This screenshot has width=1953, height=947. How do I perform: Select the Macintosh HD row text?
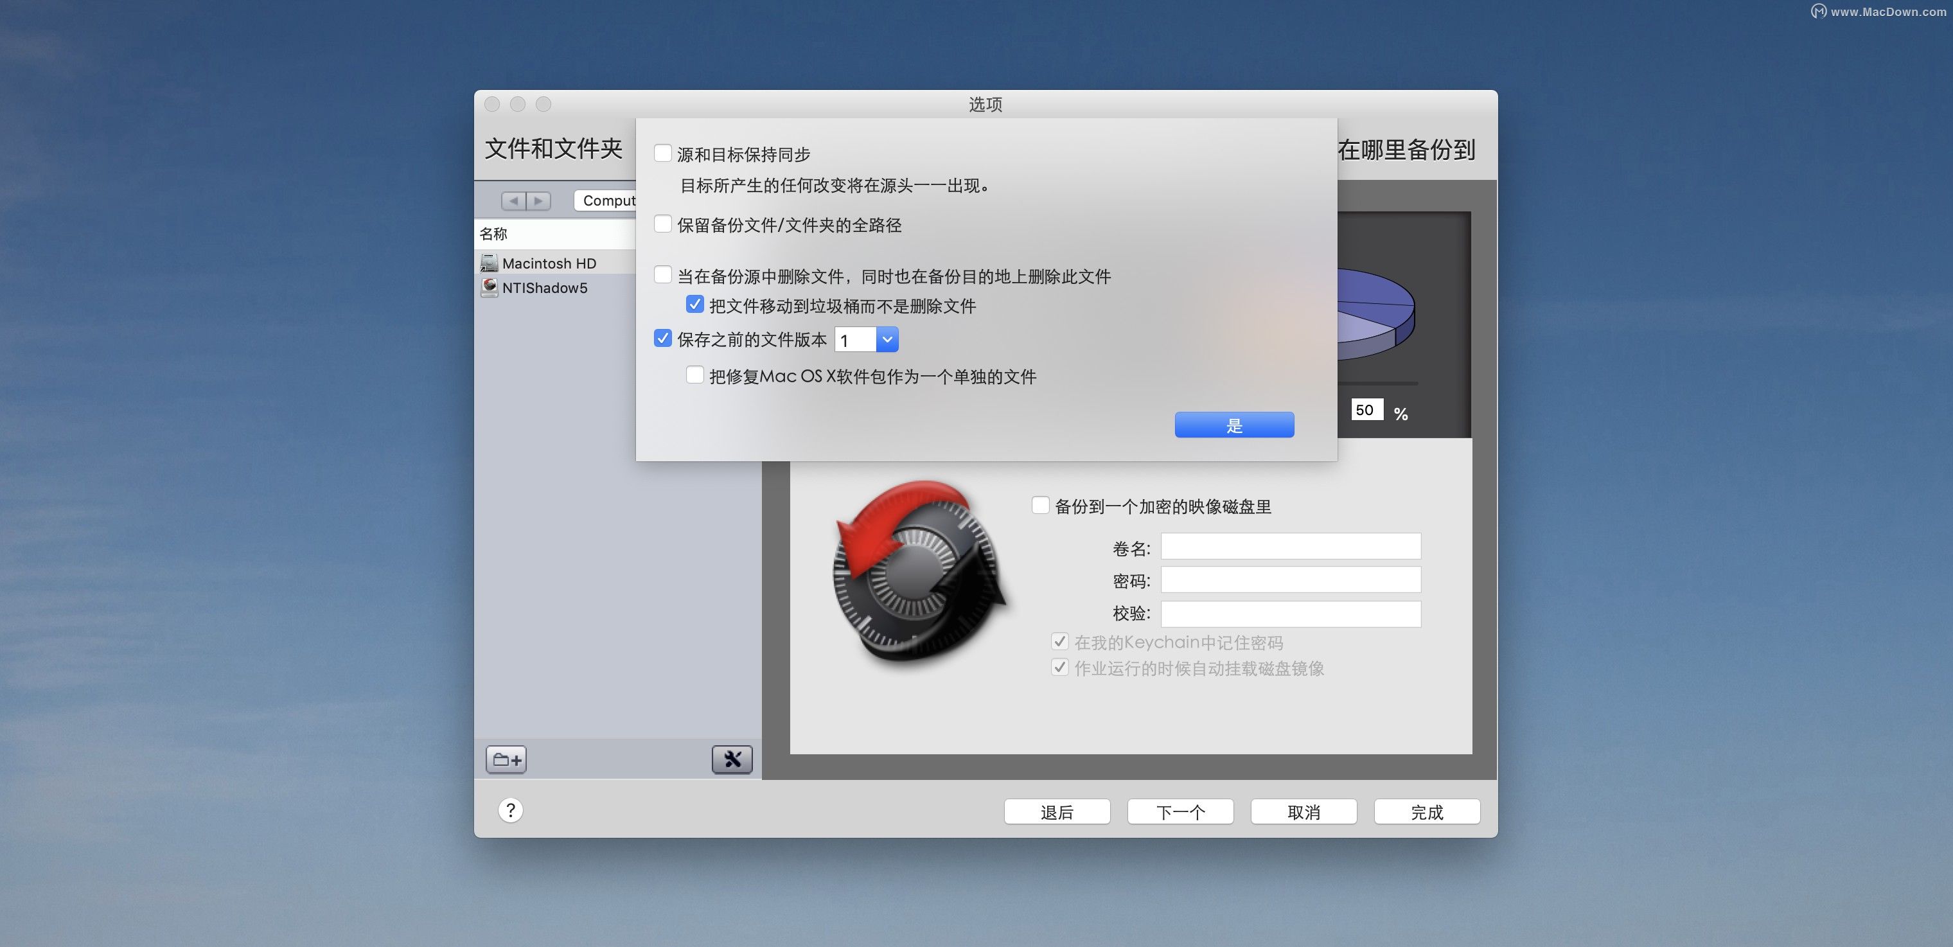549,263
